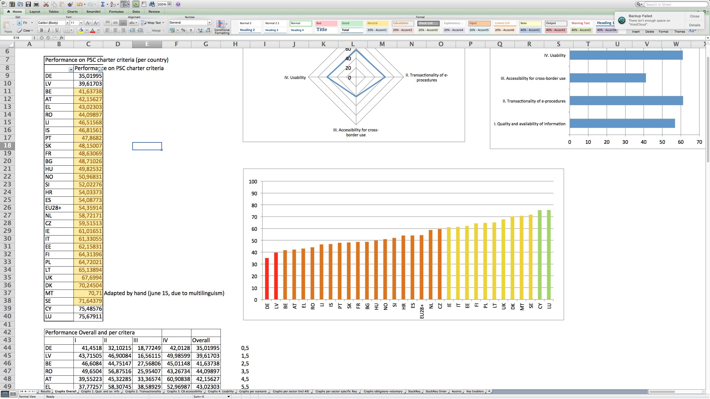This screenshot has height=399, width=710.
Task: Click the Print icon
Action: 36,4
